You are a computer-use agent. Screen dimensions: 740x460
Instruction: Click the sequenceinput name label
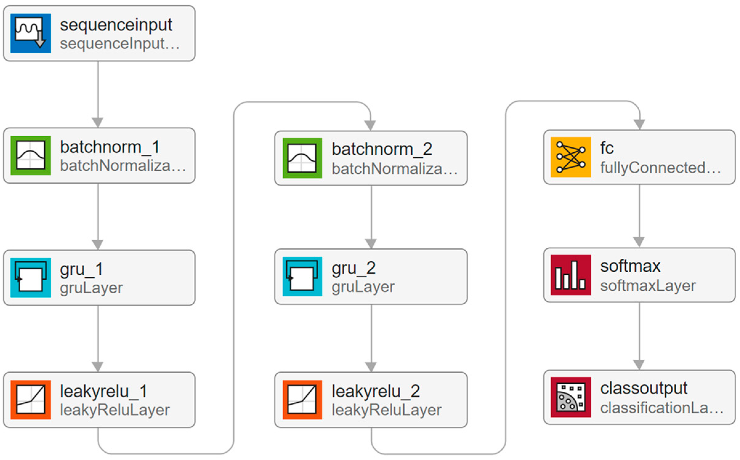[x=116, y=25]
